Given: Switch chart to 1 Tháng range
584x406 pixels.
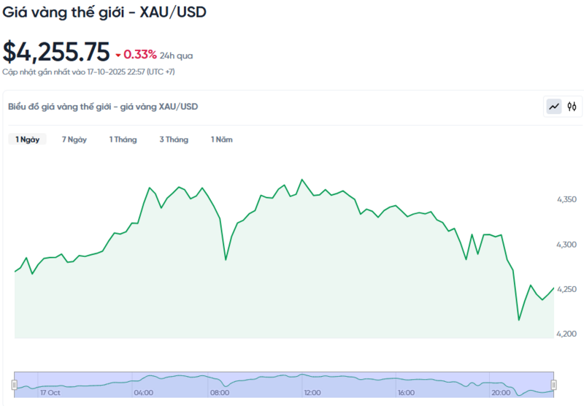Looking at the screenshot, I should (x=123, y=139).
